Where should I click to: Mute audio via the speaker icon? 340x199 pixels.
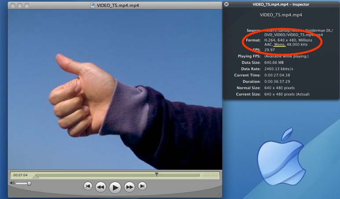(x=12, y=183)
